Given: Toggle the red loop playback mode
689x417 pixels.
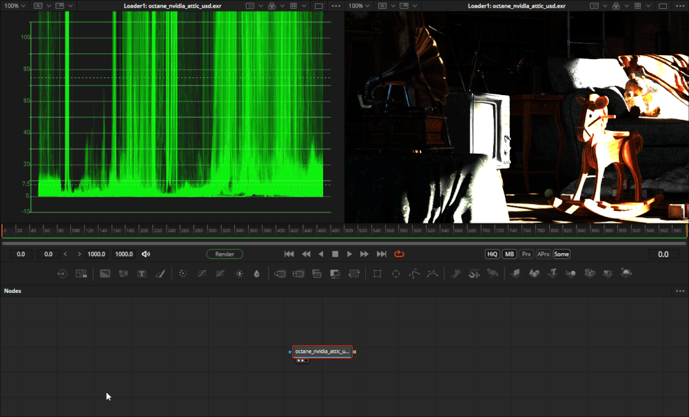Looking at the screenshot, I should click(399, 254).
